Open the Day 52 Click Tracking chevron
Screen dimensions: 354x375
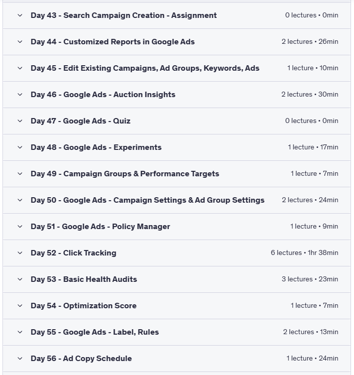point(20,253)
